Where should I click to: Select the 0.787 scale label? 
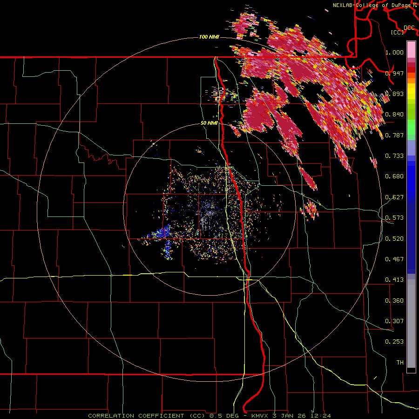(394, 135)
